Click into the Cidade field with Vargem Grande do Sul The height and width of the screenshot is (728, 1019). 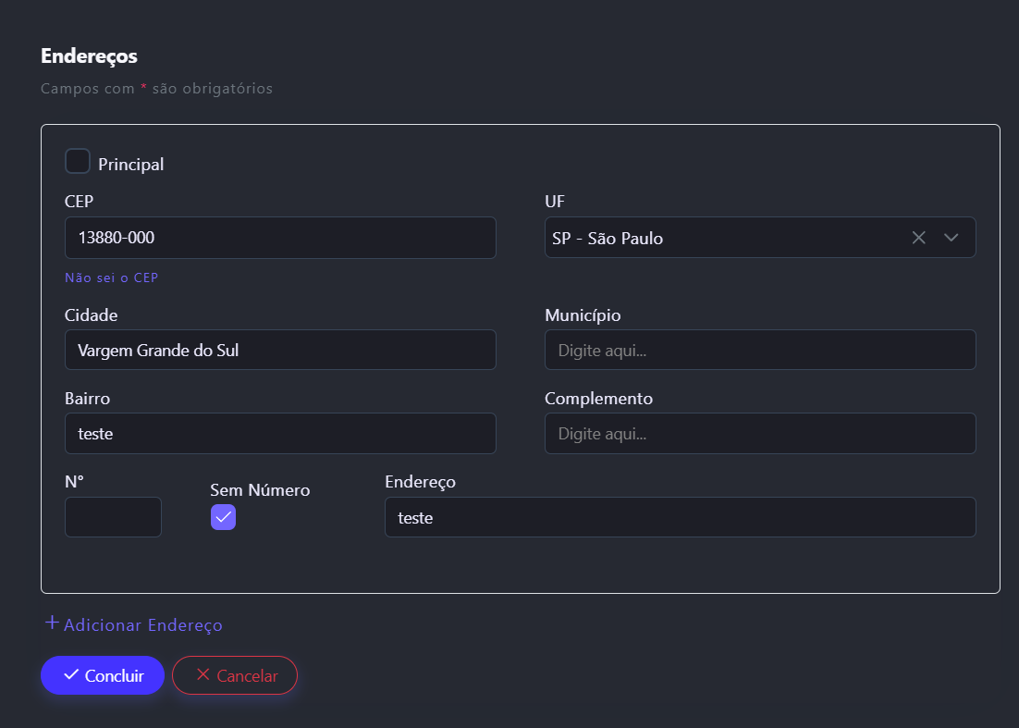click(x=280, y=350)
